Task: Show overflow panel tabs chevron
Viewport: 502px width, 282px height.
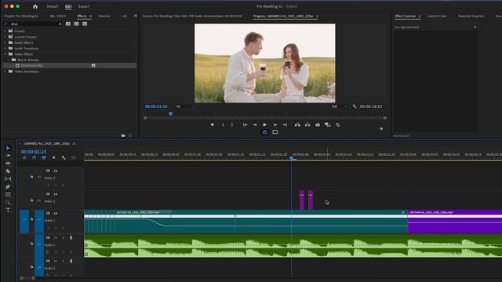Action: click(x=136, y=16)
